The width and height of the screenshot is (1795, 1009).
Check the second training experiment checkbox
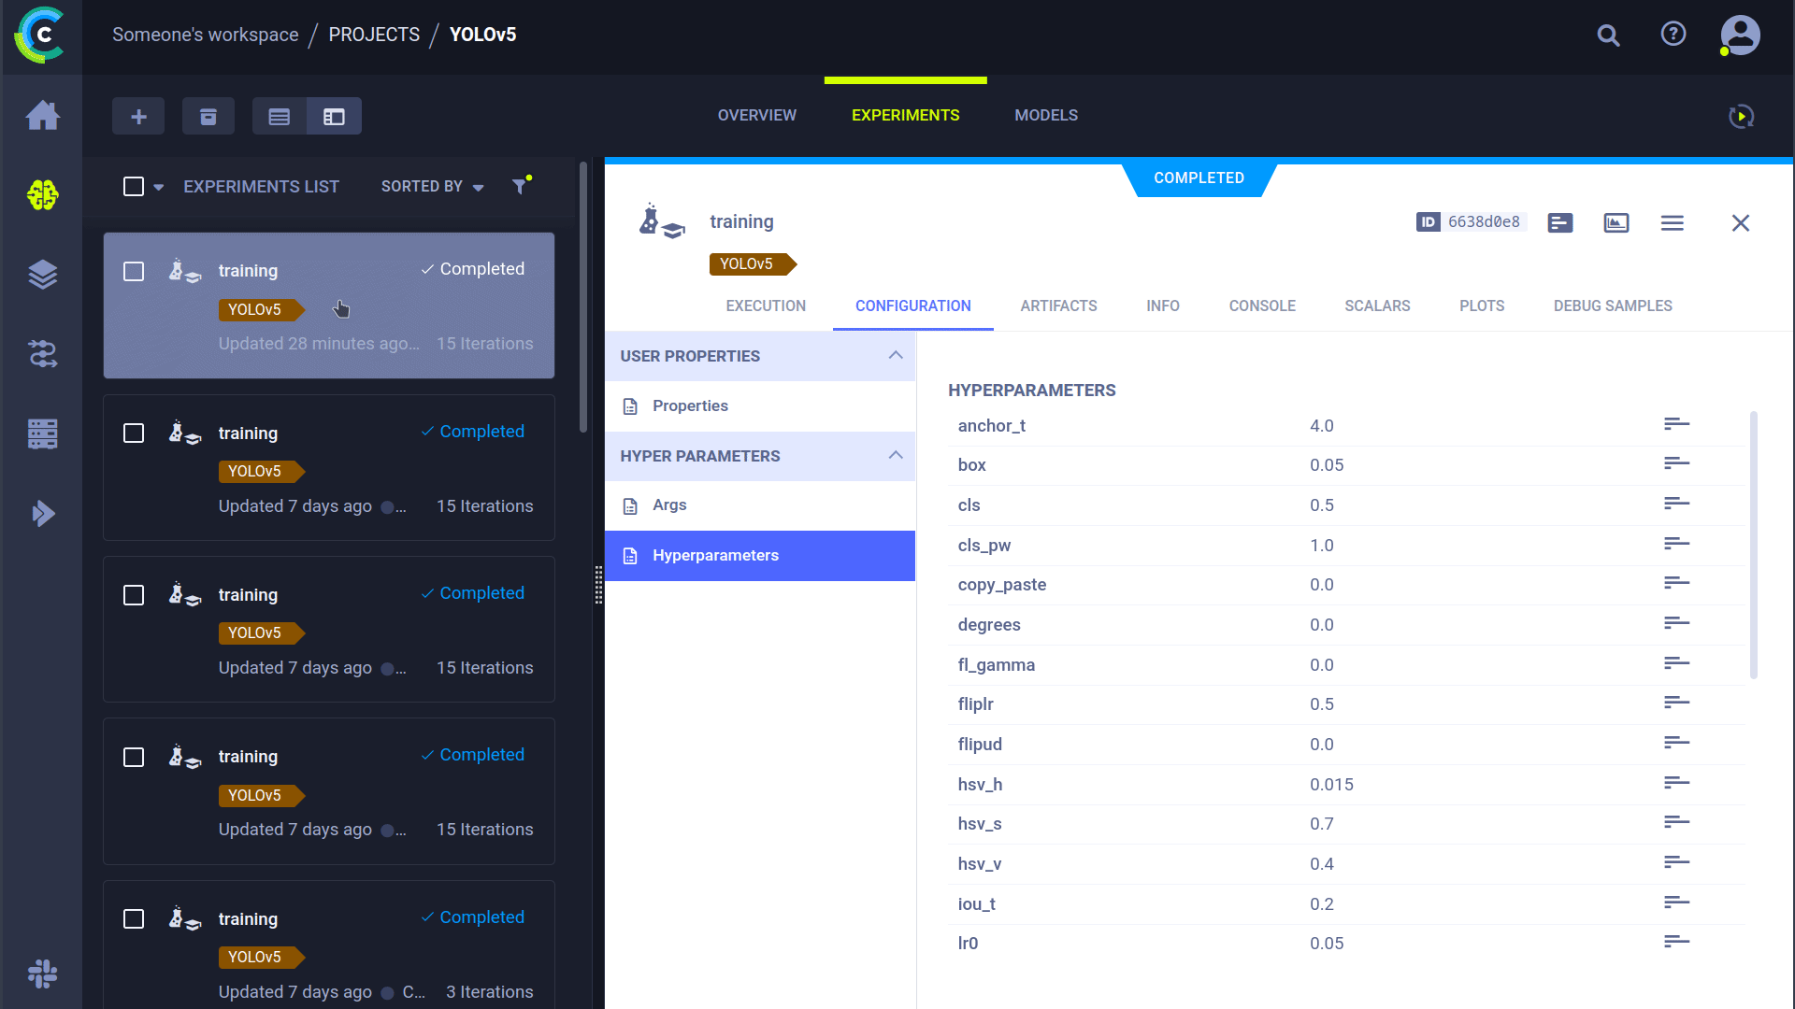pos(134,433)
